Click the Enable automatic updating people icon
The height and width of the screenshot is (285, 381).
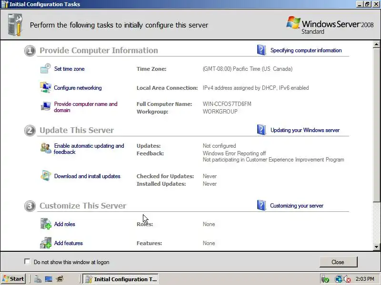coord(45,148)
